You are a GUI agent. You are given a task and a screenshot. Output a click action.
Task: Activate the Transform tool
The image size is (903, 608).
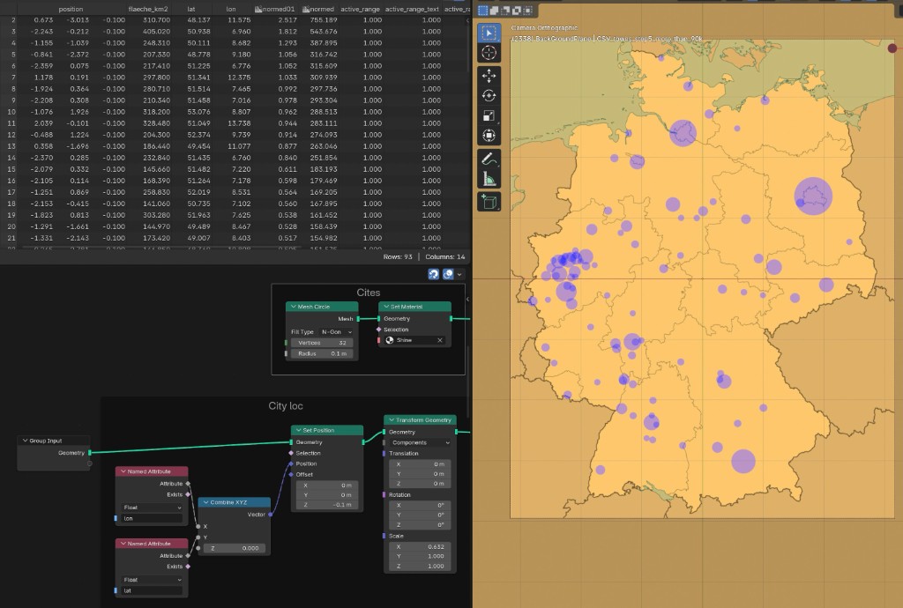pyautogui.click(x=489, y=135)
